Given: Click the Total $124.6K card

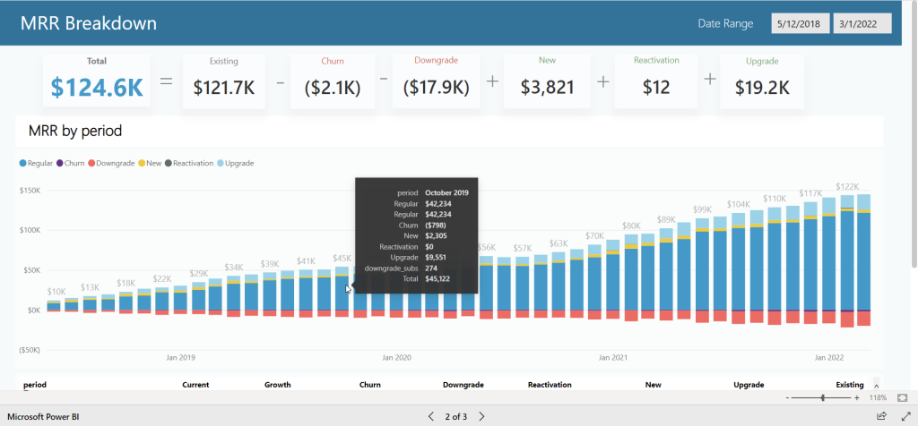Looking at the screenshot, I should 96,81.
